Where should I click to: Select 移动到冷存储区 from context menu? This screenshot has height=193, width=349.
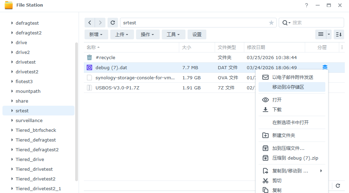(288, 87)
